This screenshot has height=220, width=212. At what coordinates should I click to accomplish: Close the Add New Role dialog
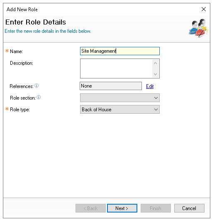click(204, 9)
